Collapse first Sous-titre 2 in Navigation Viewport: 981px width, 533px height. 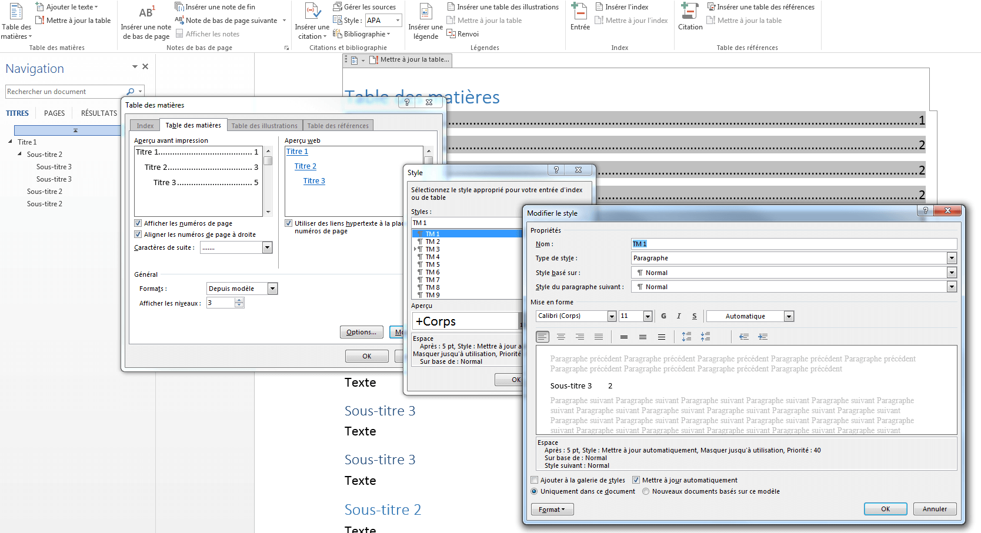coord(19,154)
